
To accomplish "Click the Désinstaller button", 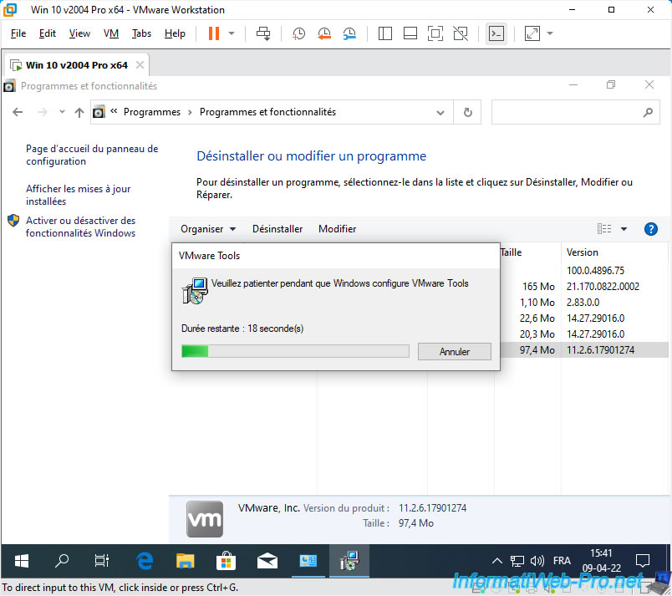I will [277, 229].
